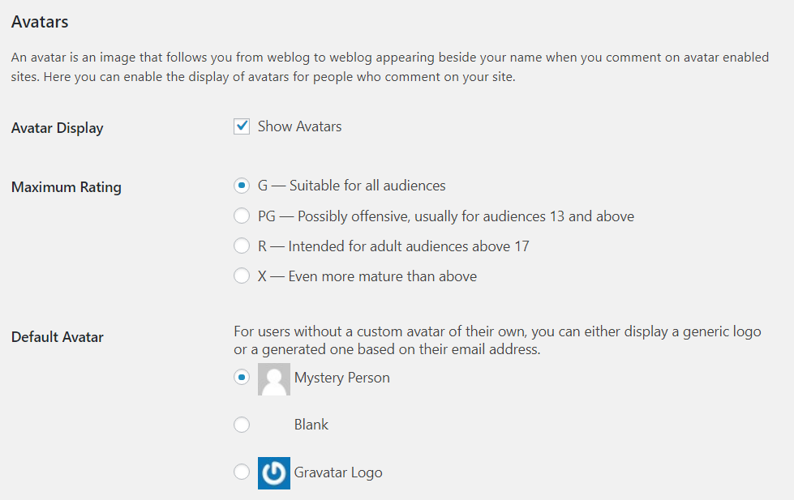Viewport: 794px width, 500px height.
Task: Select the PG maximum rating
Action: pos(241,216)
